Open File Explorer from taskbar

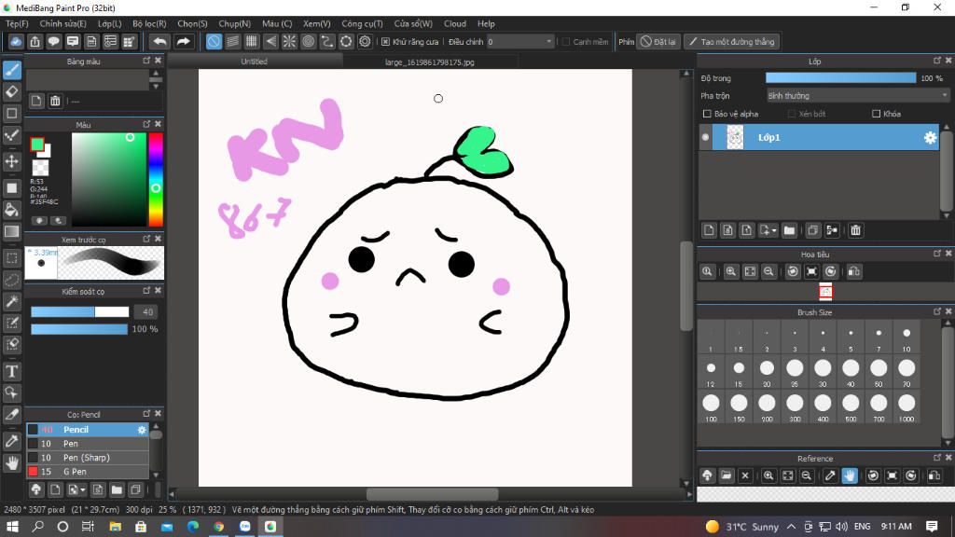(115, 527)
